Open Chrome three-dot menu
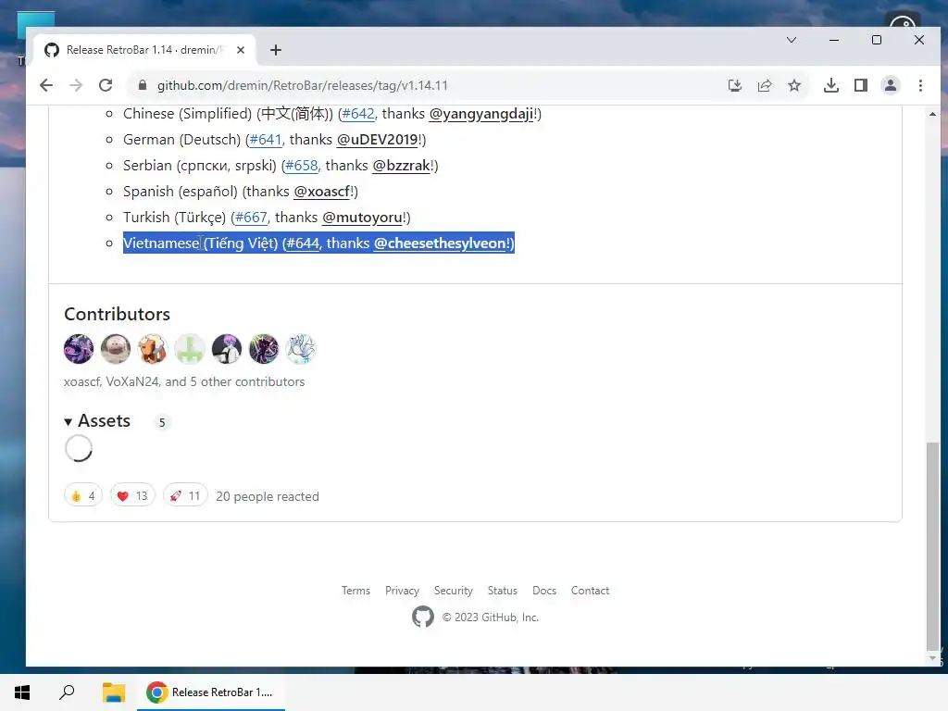 (x=920, y=85)
